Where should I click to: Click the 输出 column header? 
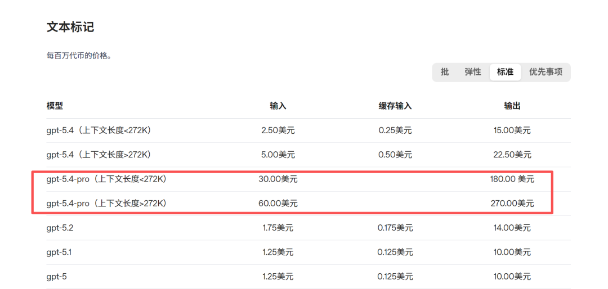pyautogui.click(x=512, y=106)
